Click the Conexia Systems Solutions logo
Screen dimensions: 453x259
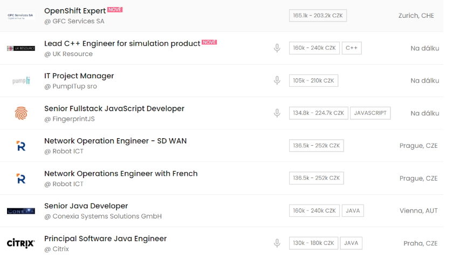(x=21, y=211)
